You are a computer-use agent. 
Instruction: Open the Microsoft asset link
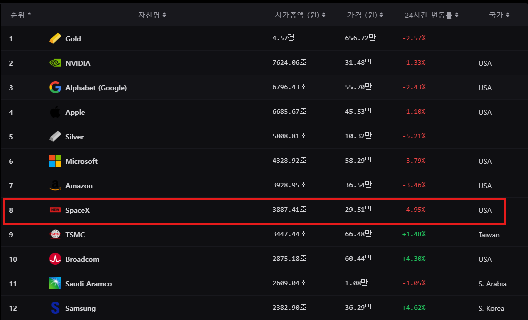(x=82, y=161)
